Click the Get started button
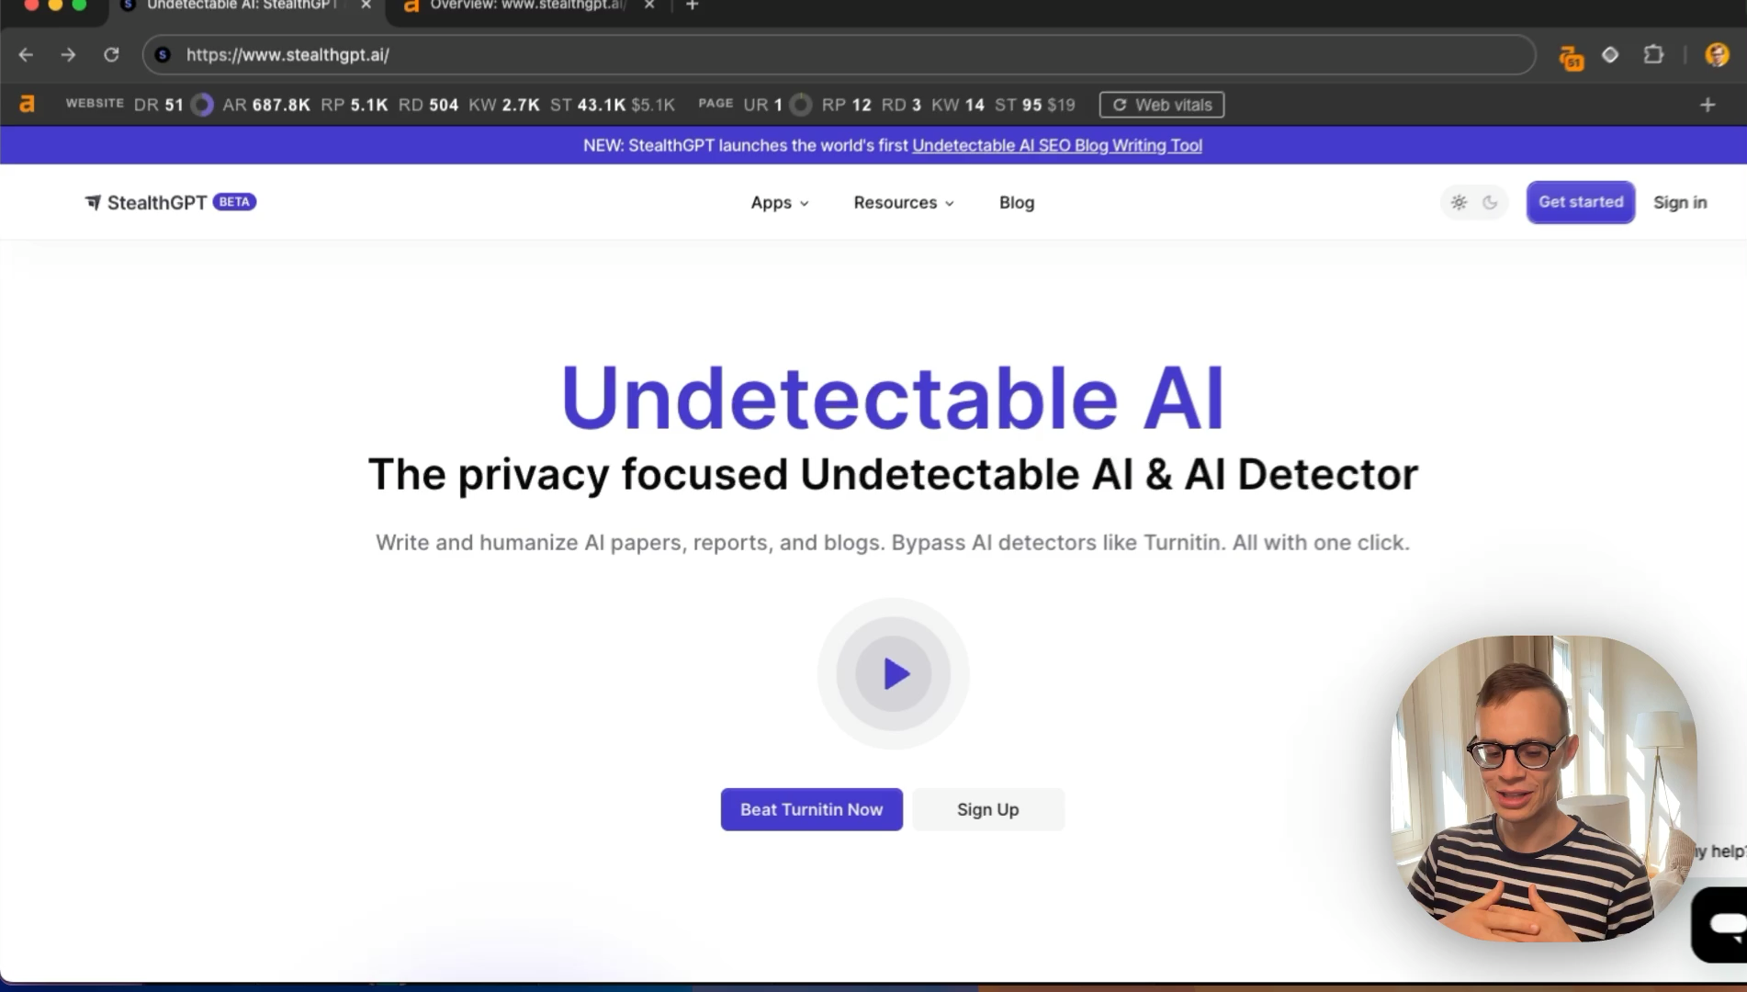Viewport: 1747px width, 992px height. pyautogui.click(x=1581, y=202)
